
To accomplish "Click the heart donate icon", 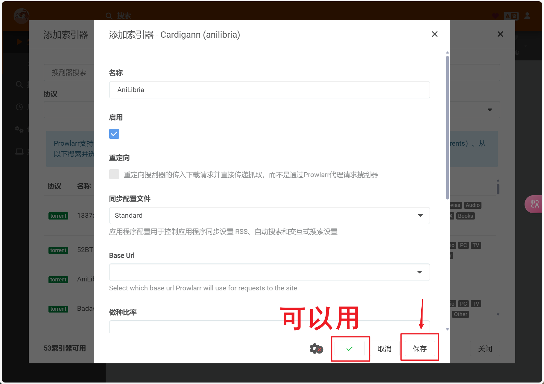I will click(x=496, y=16).
